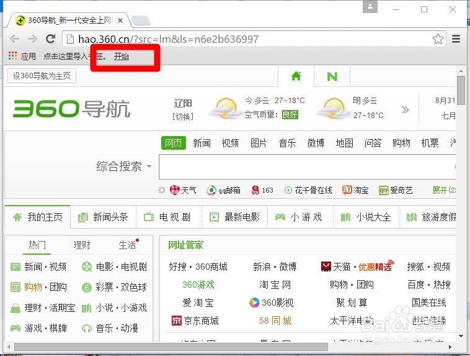
Task: Select the green N icon tab
Action: tap(332, 76)
